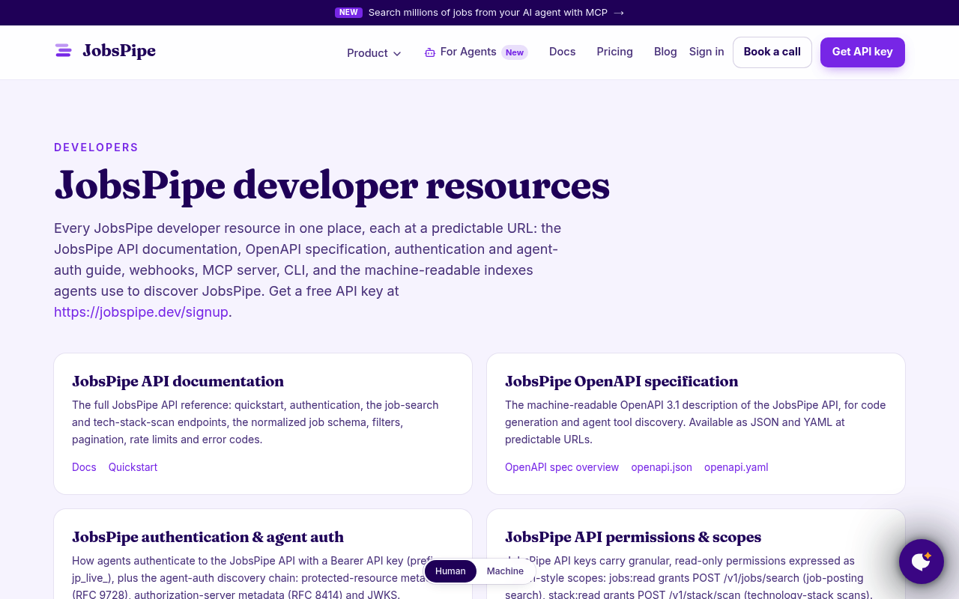Click the Get API key button
959x599 pixels.
point(862,52)
